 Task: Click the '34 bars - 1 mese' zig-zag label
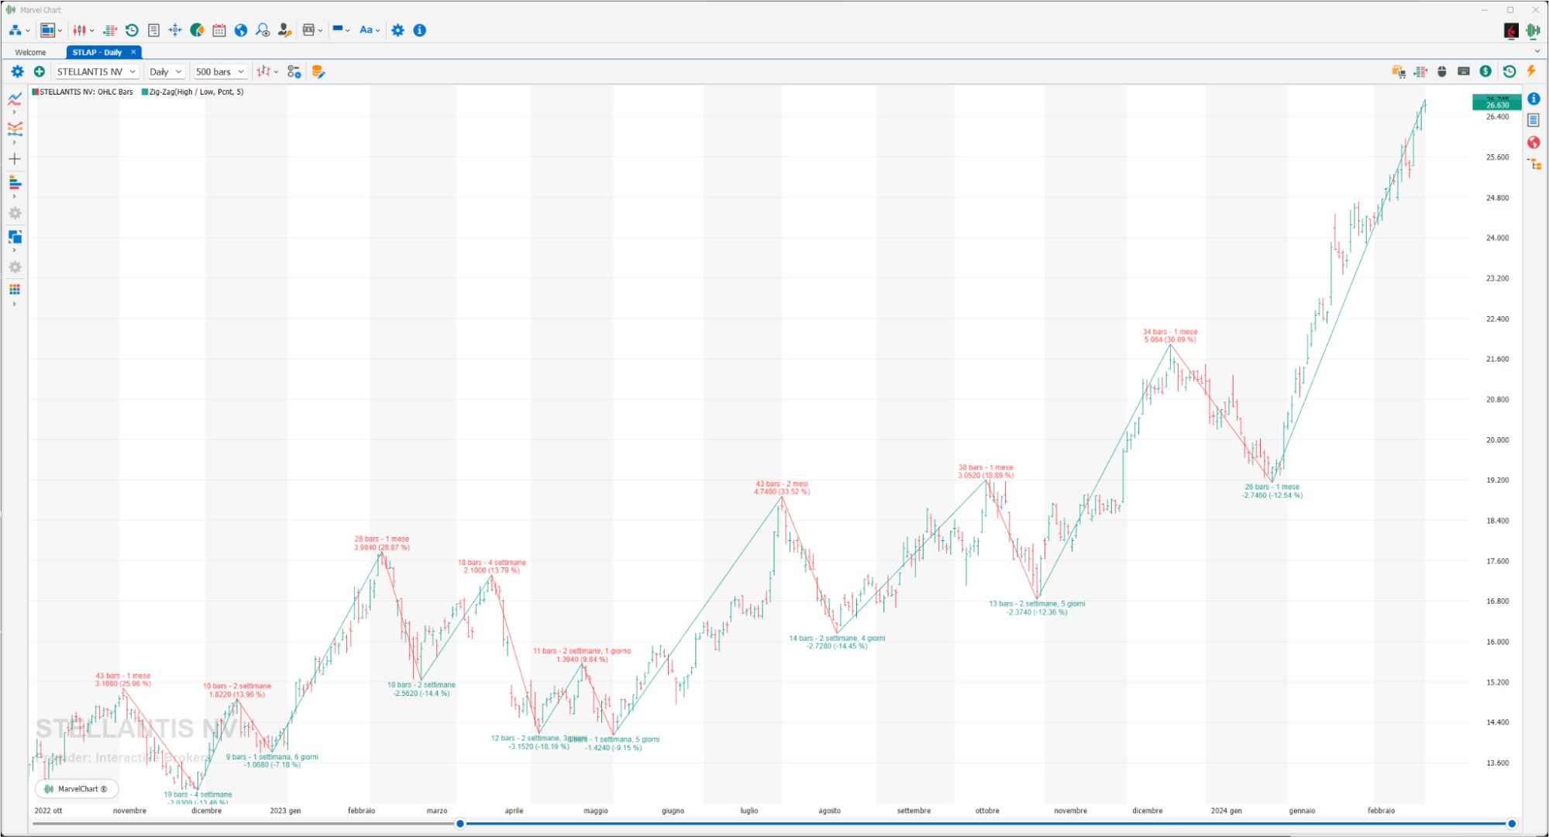[1170, 332]
